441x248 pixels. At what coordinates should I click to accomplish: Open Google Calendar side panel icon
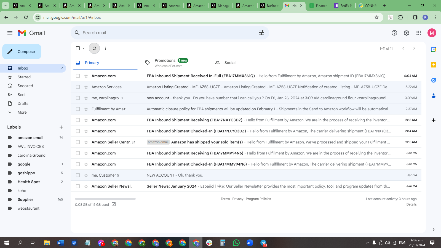tap(434, 49)
